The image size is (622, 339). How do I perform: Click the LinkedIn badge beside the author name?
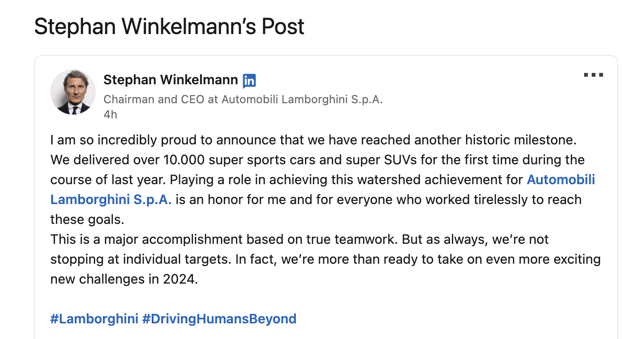click(249, 81)
